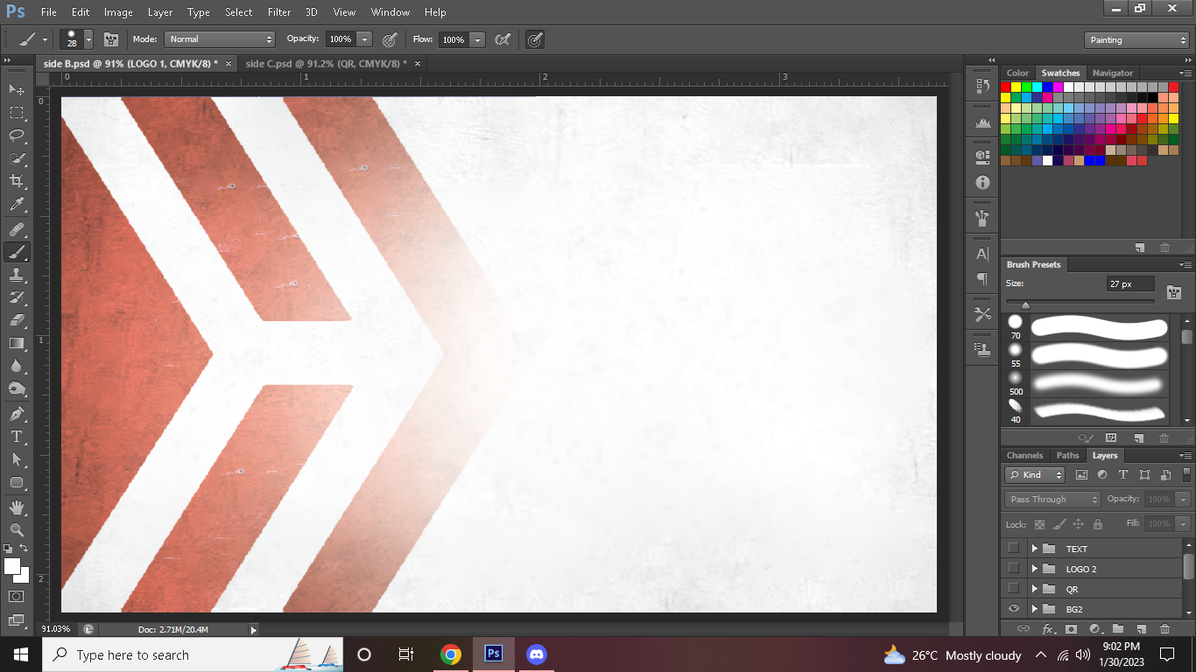Screen dimensions: 1196x672
Task: Open the Character panel icon
Action: tap(982, 255)
